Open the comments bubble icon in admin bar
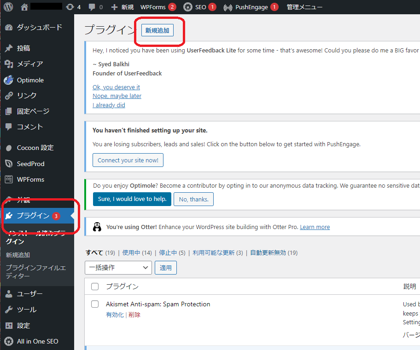The height and width of the screenshot is (350, 420). [x=92, y=7]
